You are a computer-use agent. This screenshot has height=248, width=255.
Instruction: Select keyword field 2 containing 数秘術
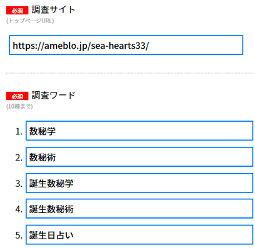pyautogui.click(x=139, y=157)
